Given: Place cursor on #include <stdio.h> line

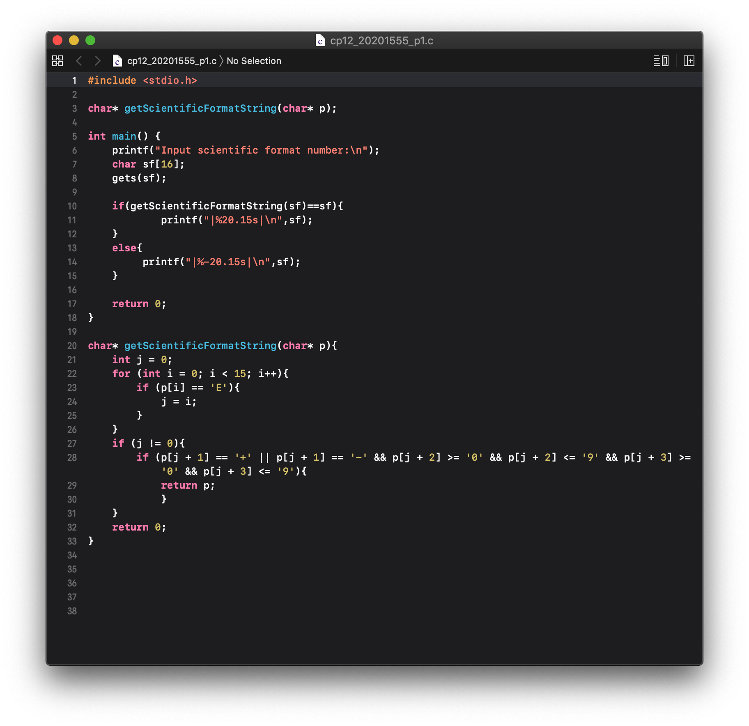Looking at the screenshot, I should [x=142, y=80].
